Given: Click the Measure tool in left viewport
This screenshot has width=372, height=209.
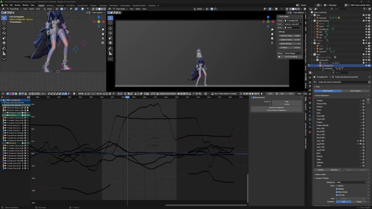Looking at the screenshot, I should coord(4,53).
